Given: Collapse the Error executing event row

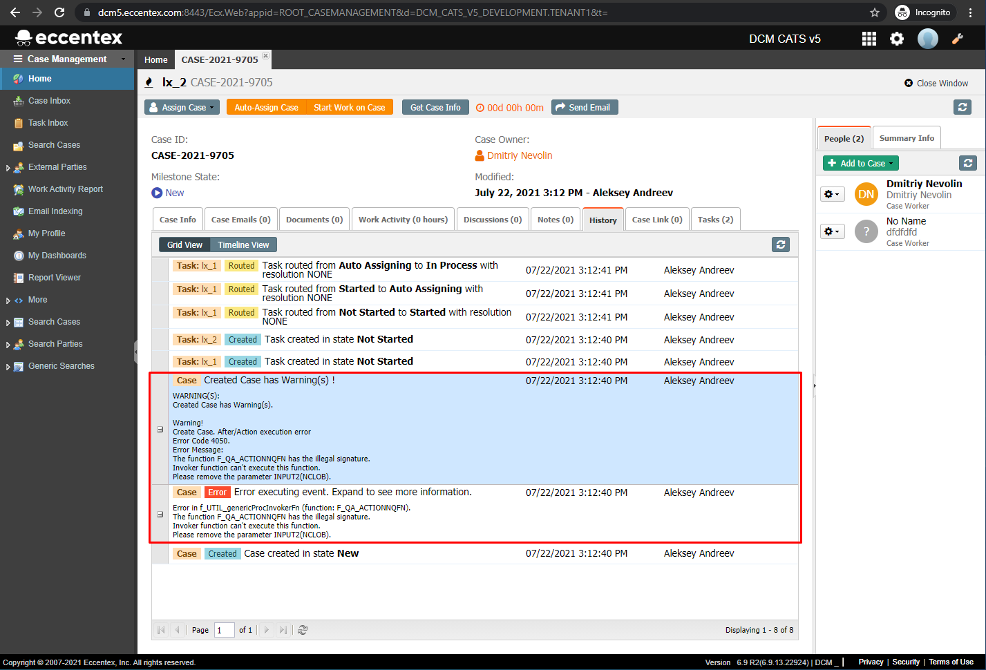Looking at the screenshot, I should [160, 515].
